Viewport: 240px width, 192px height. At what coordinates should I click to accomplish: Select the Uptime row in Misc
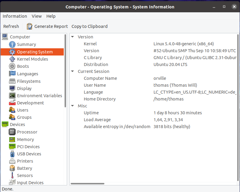(91, 113)
